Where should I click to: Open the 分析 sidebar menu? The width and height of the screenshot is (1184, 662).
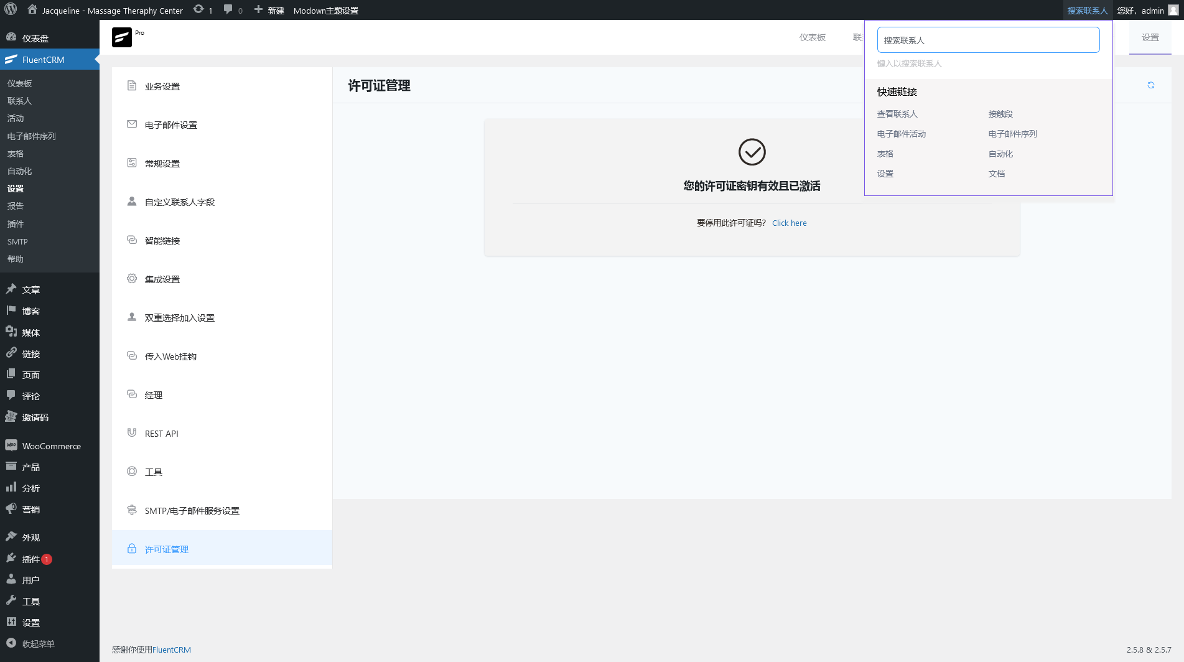click(x=50, y=488)
